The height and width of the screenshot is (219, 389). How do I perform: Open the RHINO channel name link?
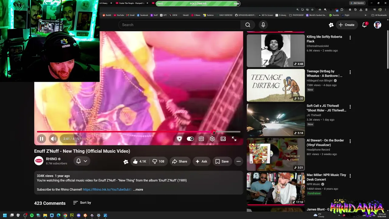point(51,159)
